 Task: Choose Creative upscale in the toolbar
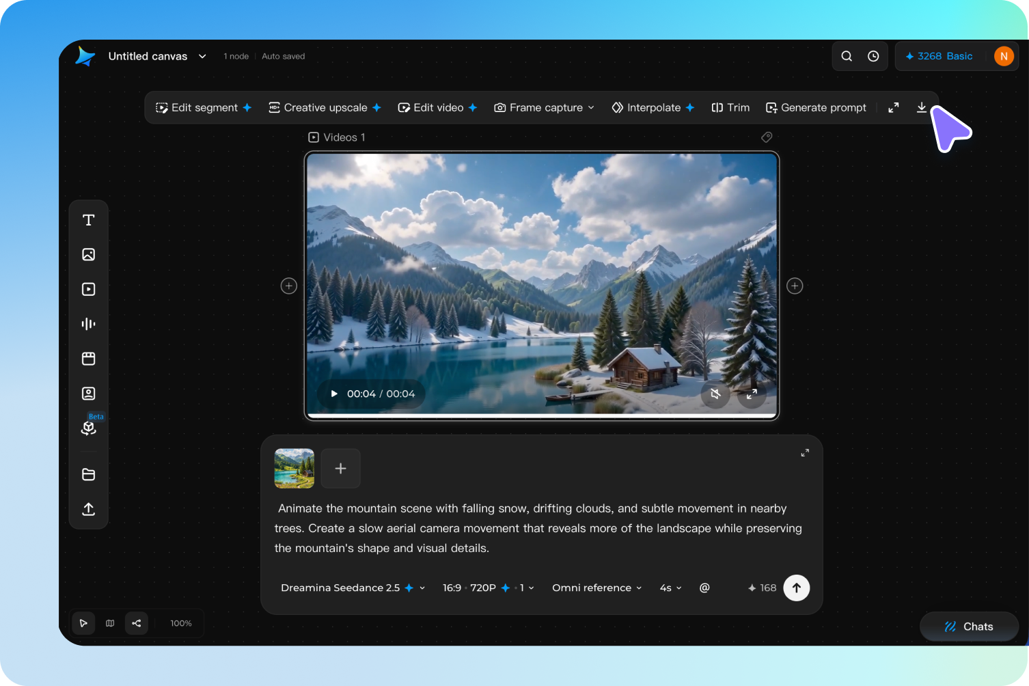click(x=325, y=107)
